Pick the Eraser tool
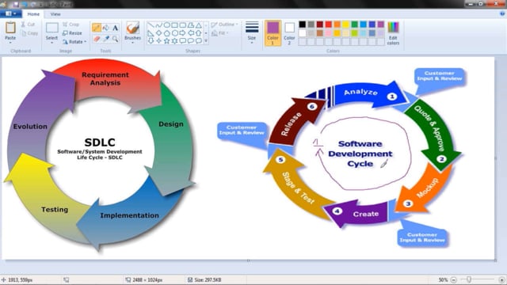 click(x=97, y=39)
